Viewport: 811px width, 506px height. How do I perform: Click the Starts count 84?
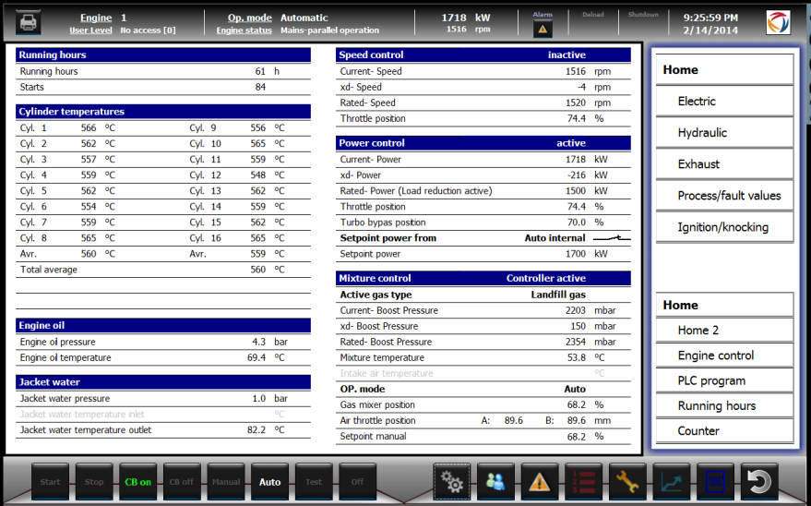point(260,88)
